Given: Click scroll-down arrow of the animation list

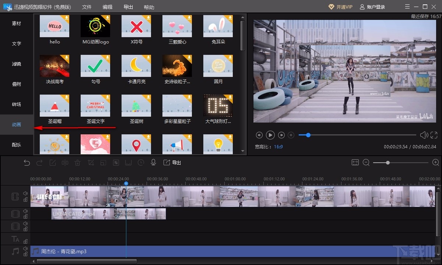Looking at the screenshot, I should point(242,151).
